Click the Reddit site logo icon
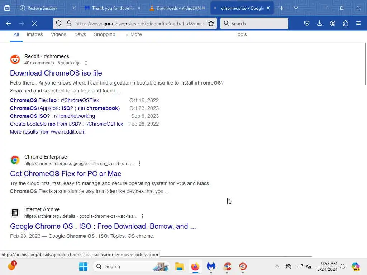Viewport: 367px width, 275px height. point(15,59)
